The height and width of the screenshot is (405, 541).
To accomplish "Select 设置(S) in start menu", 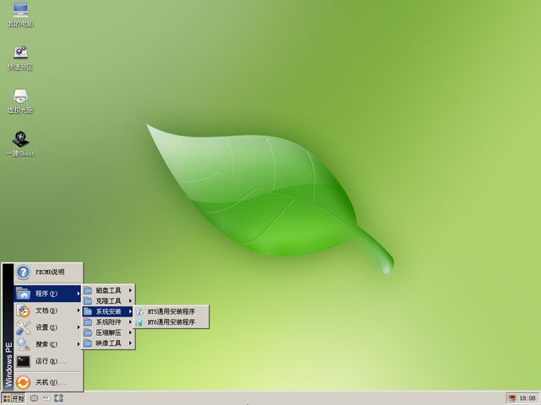I will (47, 327).
